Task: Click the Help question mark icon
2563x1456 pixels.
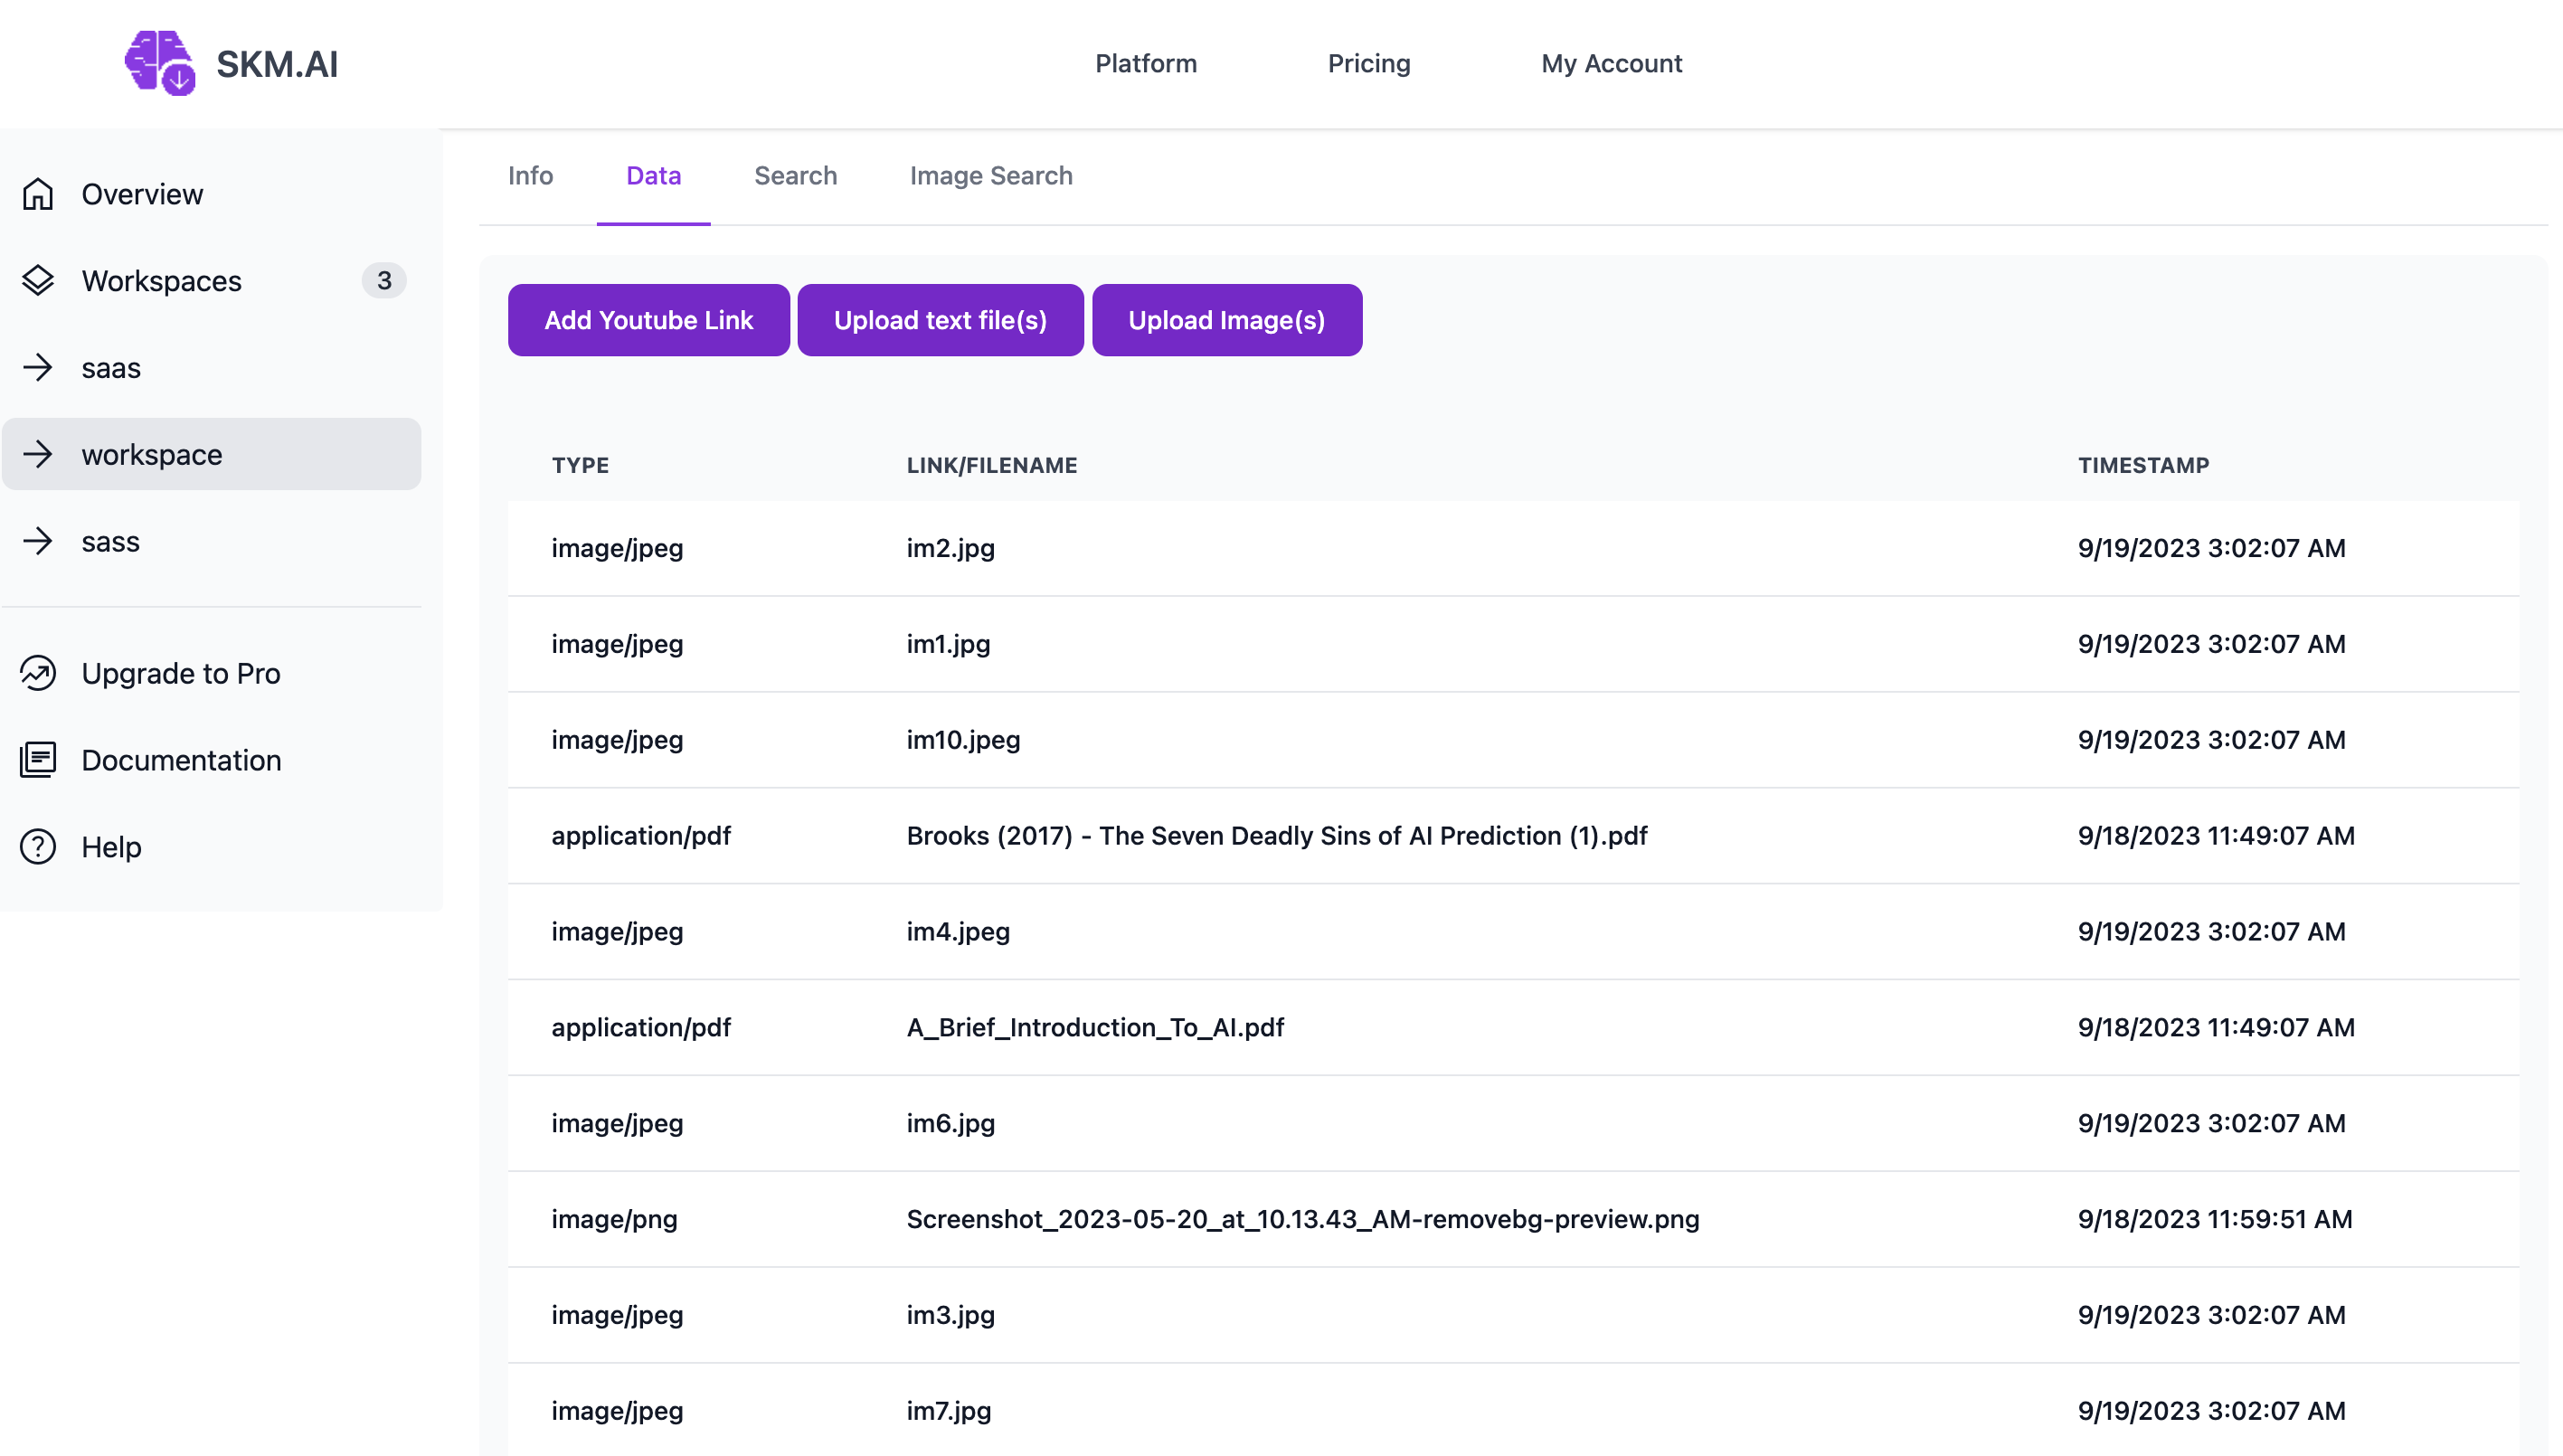Action: click(x=38, y=847)
